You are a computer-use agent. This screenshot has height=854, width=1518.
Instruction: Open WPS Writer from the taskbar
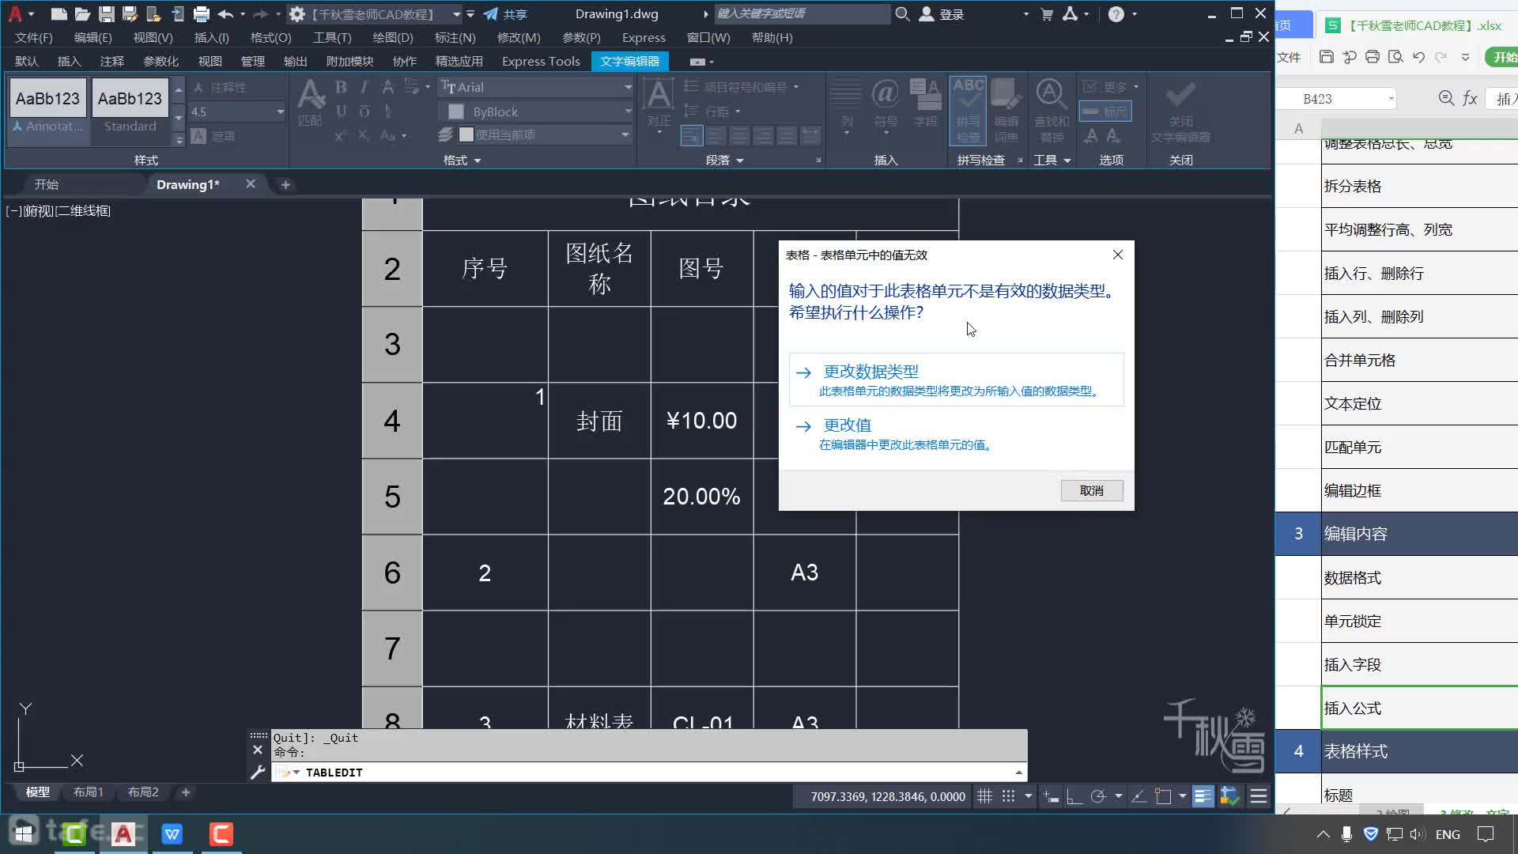pyautogui.click(x=172, y=834)
